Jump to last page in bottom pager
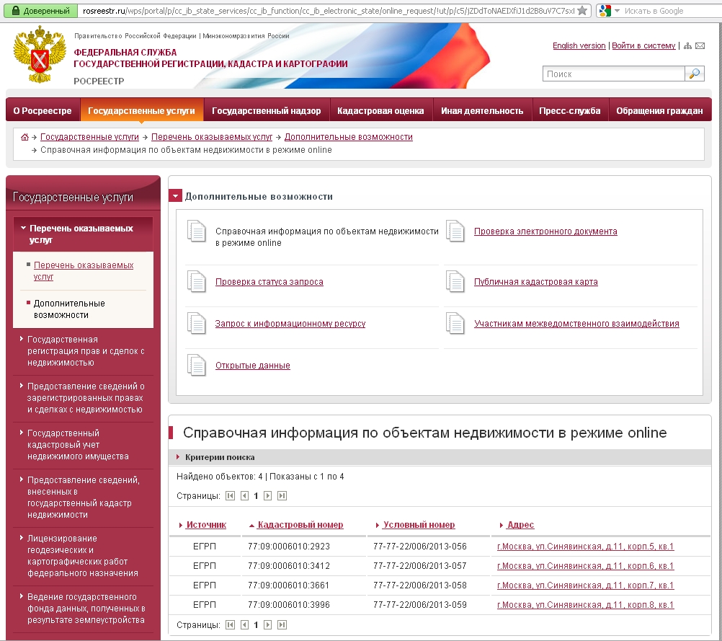This screenshot has height=641, width=722. pos(282,624)
